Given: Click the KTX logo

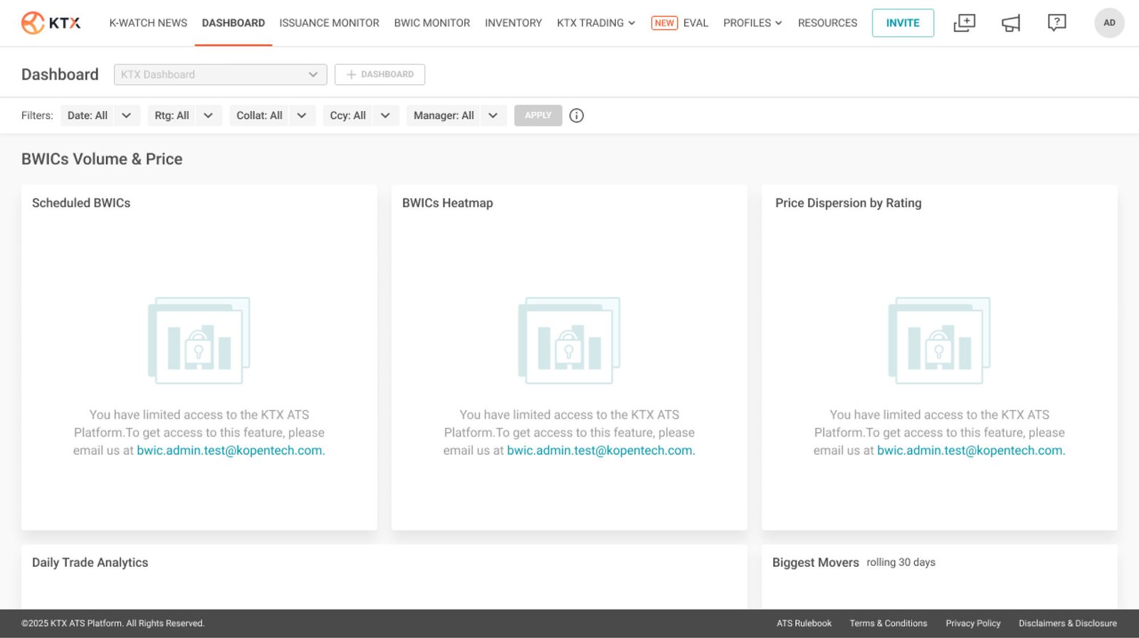Looking at the screenshot, I should tap(51, 23).
